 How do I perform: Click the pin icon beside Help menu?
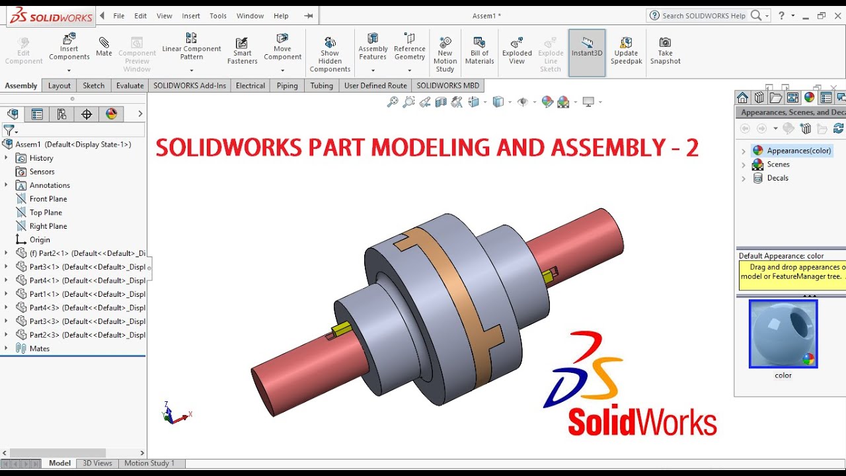coord(310,16)
